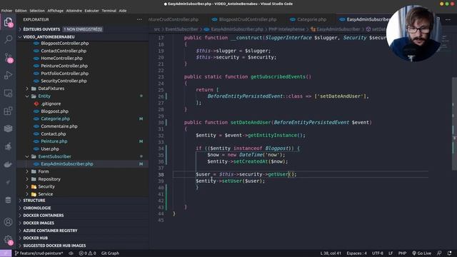The width and height of the screenshot is (457, 257).
Task: Click EventSubscriber in breadcrumb path
Action: (181, 29)
